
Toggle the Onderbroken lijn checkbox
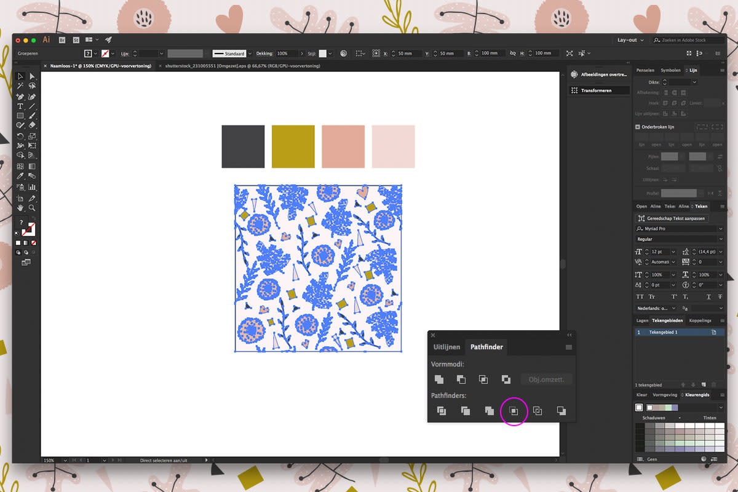[638, 127]
